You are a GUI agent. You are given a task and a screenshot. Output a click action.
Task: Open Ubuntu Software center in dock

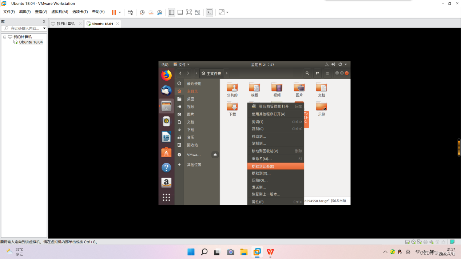coord(166,152)
